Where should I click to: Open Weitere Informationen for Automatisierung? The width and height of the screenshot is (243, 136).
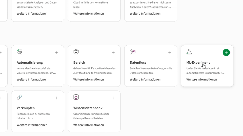click(32, 80)
